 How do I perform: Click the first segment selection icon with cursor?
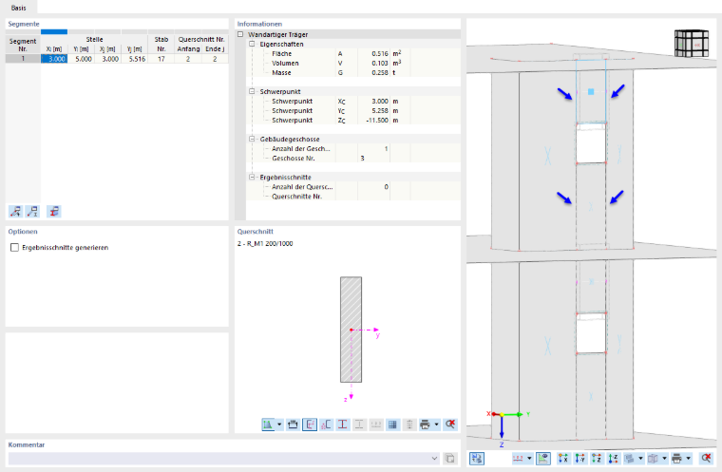[x=15, y=212]
